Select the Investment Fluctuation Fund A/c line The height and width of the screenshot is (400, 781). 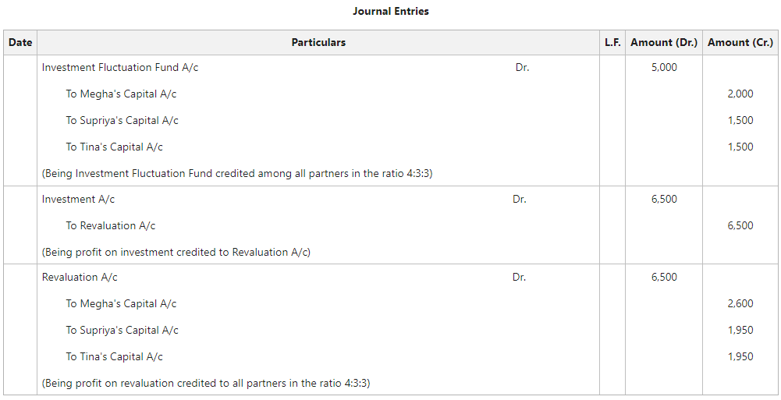120,68
